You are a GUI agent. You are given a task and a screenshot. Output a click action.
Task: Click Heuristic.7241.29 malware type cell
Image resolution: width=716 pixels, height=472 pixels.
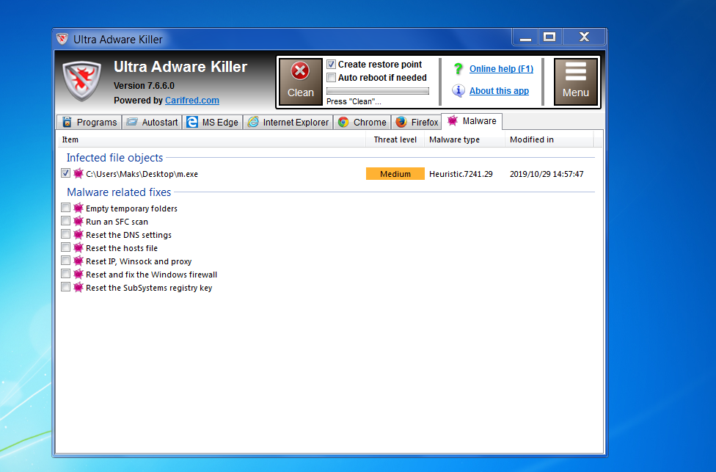click(461, 174)
